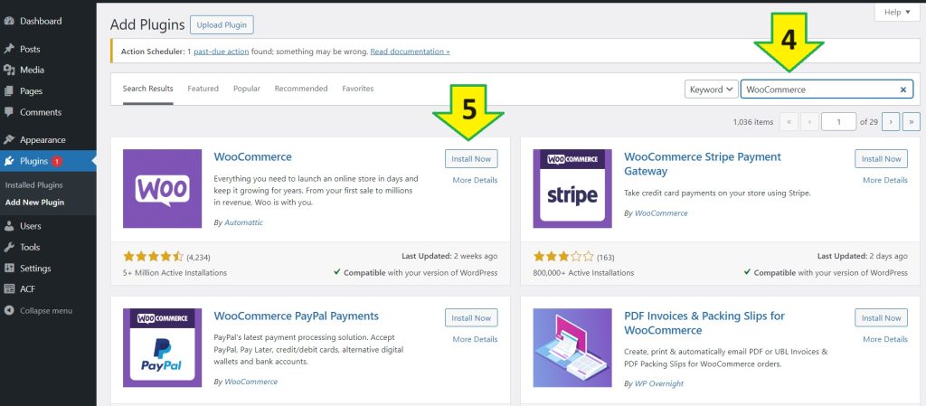Go to next results page arrow
The image size is (926, 406).
pyautogui.click(x=891, y=122)
